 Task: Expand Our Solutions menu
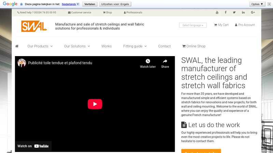(x=77, y=46)
